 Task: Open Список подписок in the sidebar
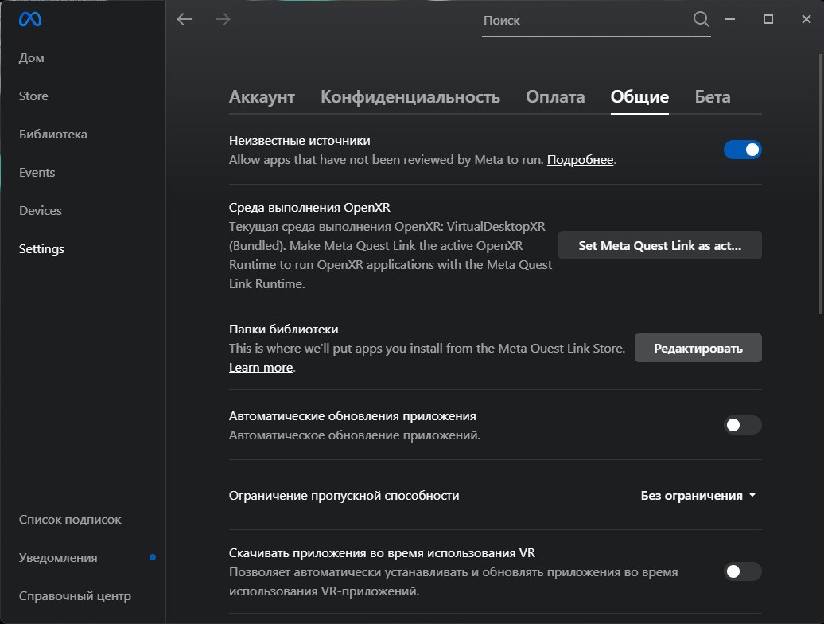(x=70, y=520)
